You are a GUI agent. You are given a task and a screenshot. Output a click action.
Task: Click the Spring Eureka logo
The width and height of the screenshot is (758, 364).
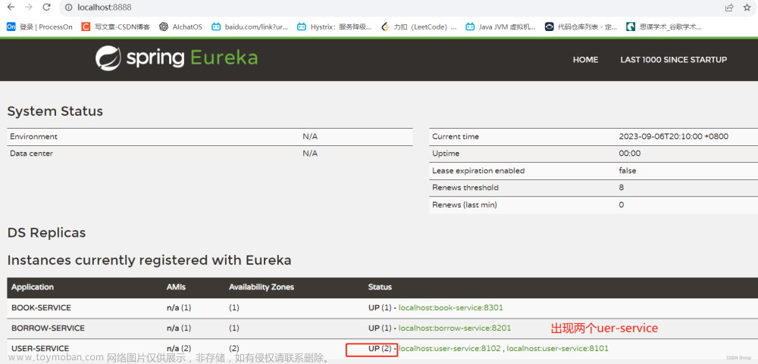[177, 58]
